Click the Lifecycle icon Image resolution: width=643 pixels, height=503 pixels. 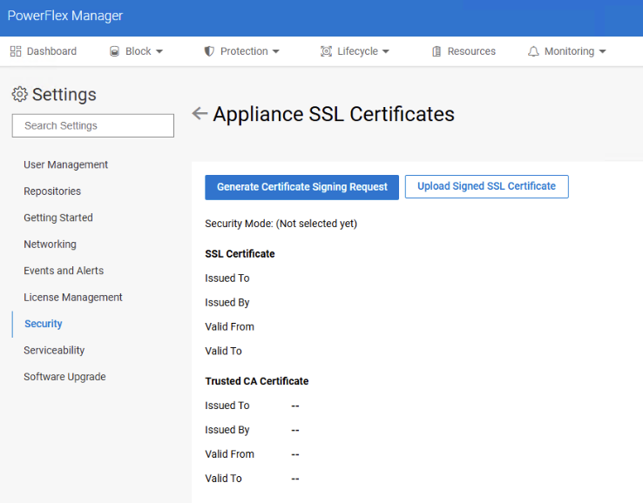pos(326,51)
